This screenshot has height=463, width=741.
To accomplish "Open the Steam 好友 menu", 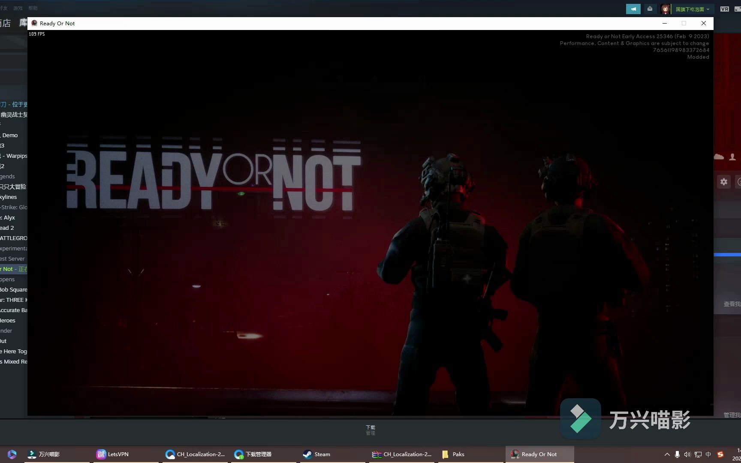I will coord(3,8).
